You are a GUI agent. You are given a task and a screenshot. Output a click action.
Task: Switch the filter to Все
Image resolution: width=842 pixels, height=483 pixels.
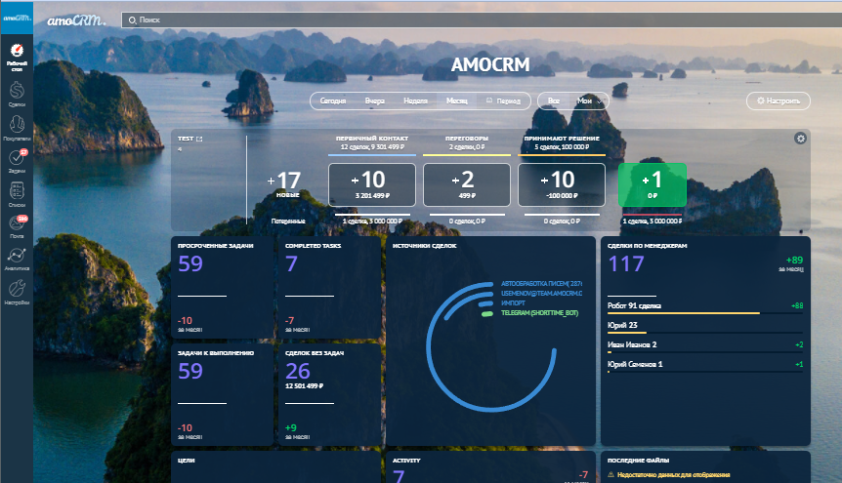[554, 101]
